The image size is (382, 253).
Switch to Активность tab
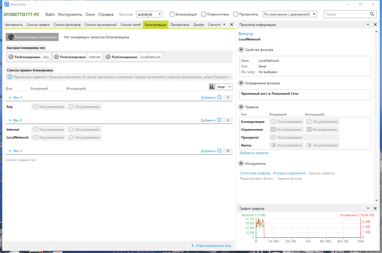click(13, 24)
